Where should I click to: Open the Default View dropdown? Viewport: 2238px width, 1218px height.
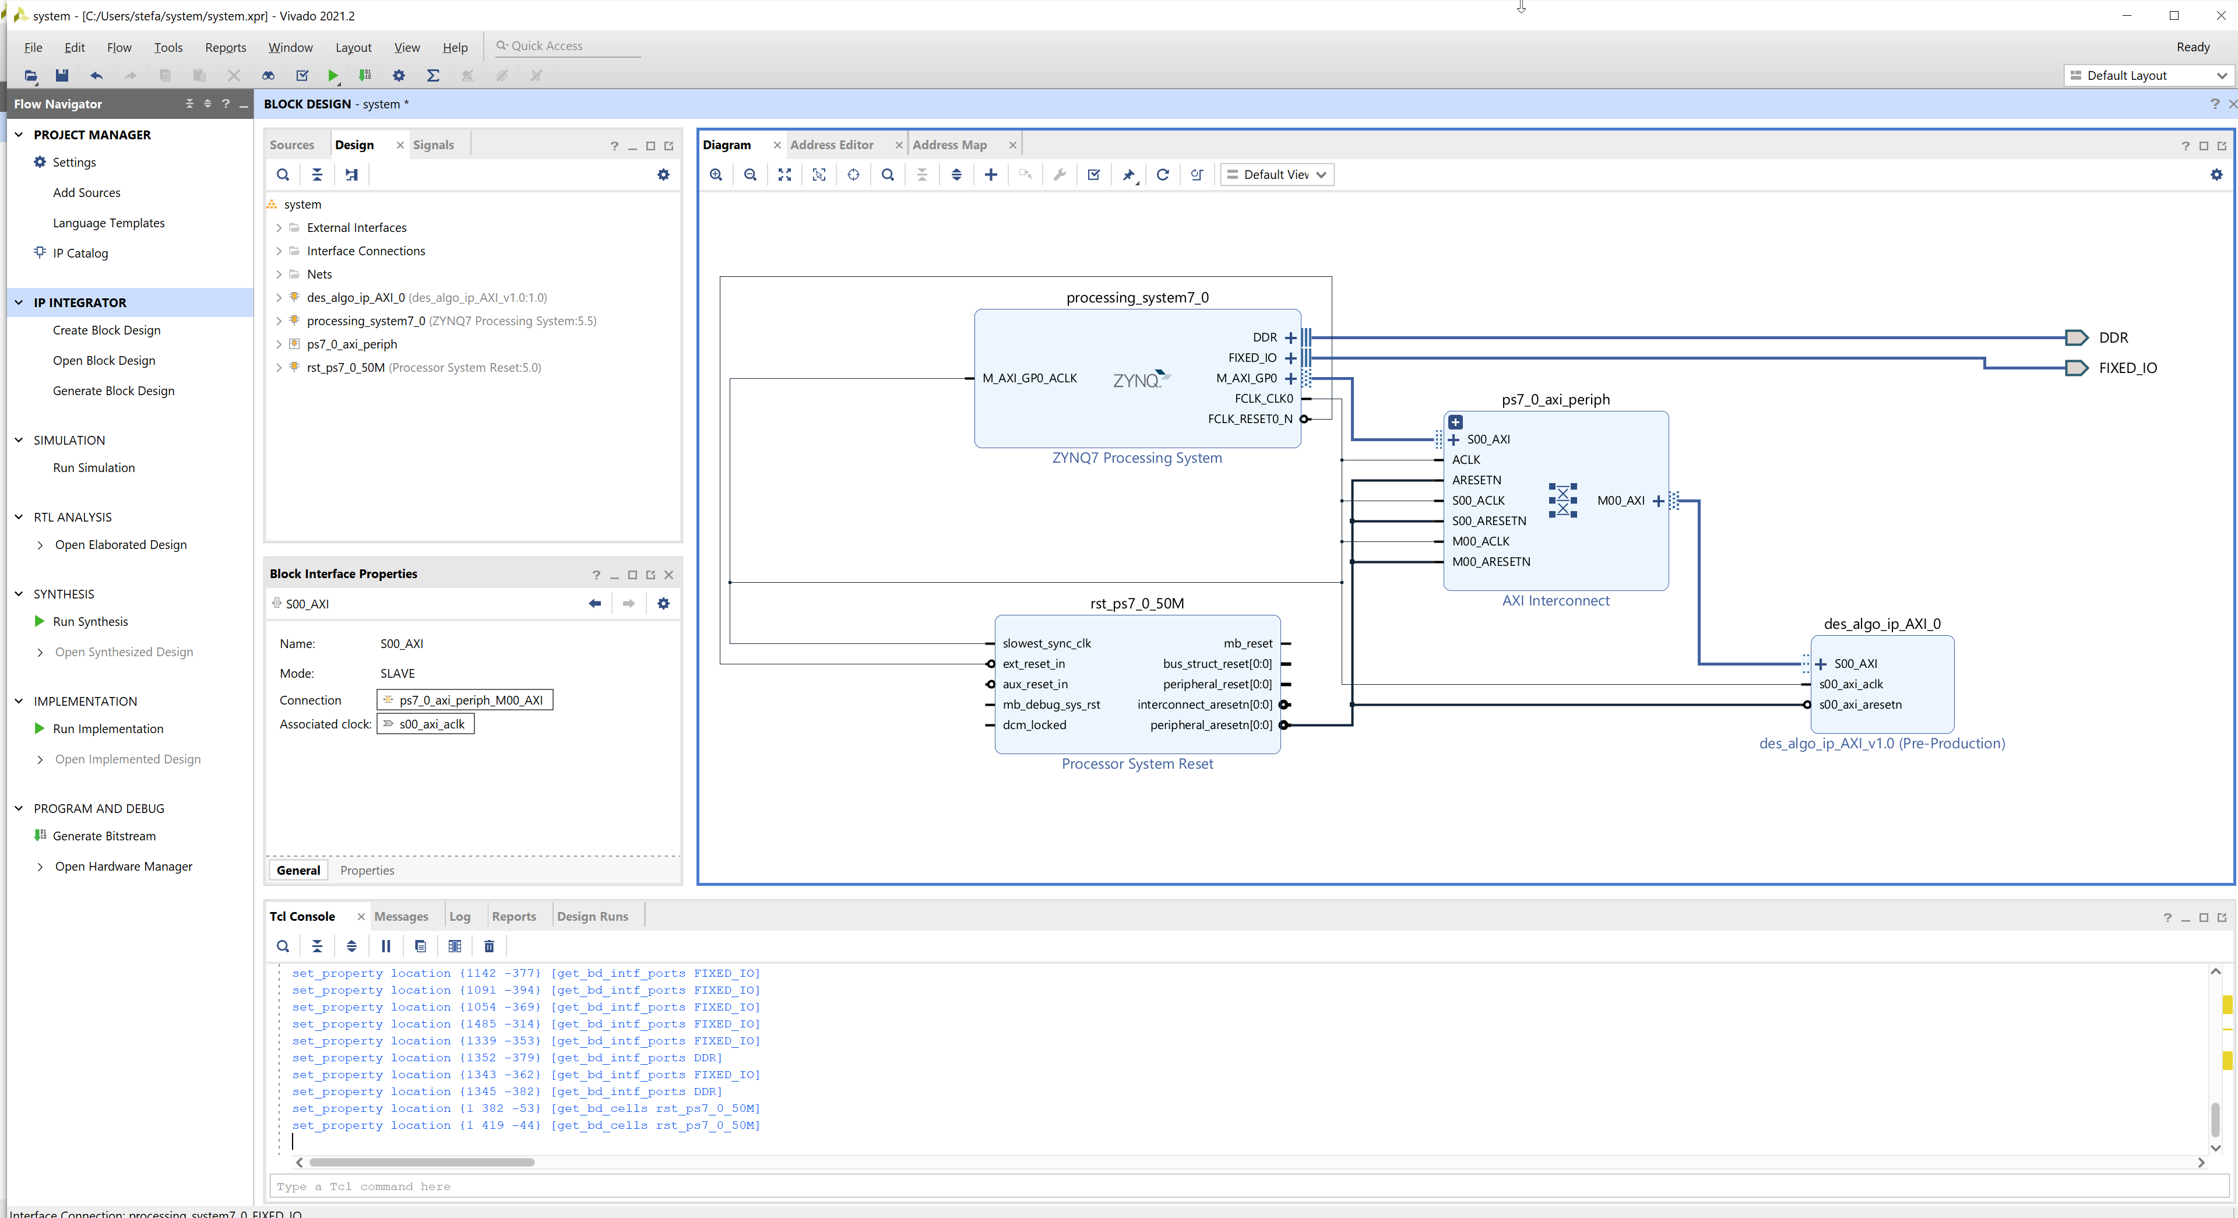click(x=1276, y=175)
